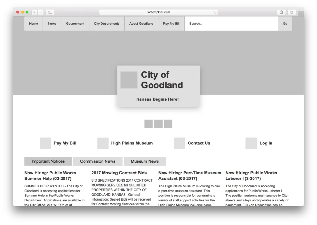The image size is (317, 225).
Task: Select the High Plains Museum icon
Action: 103,143
